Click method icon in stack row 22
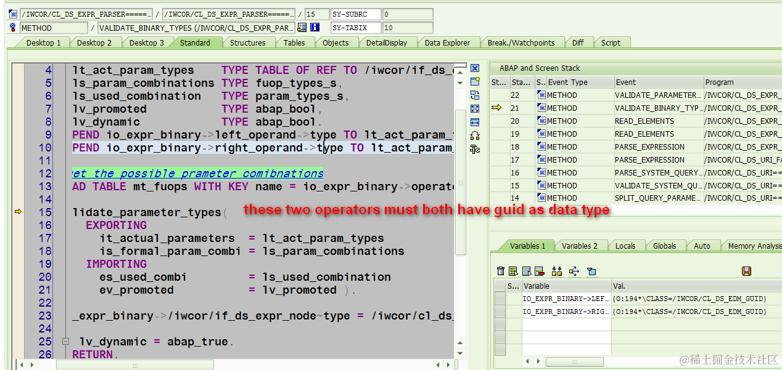 pos(541,95)
